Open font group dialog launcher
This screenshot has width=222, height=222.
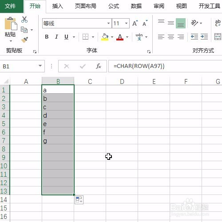tap(149, 52)
